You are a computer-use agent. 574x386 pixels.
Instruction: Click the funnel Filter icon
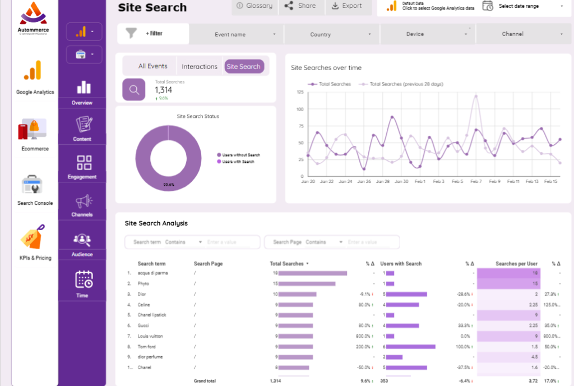point(131,33)
